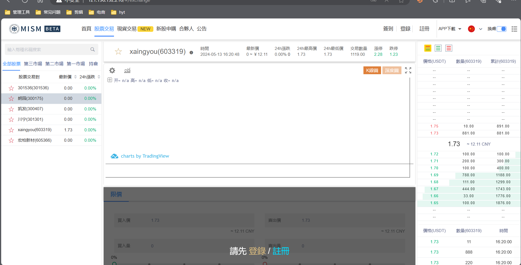The height and width of the screenshot is (265, 521).
Task: Click the 賣出價 price field
Action: click(x=335, y=220)
